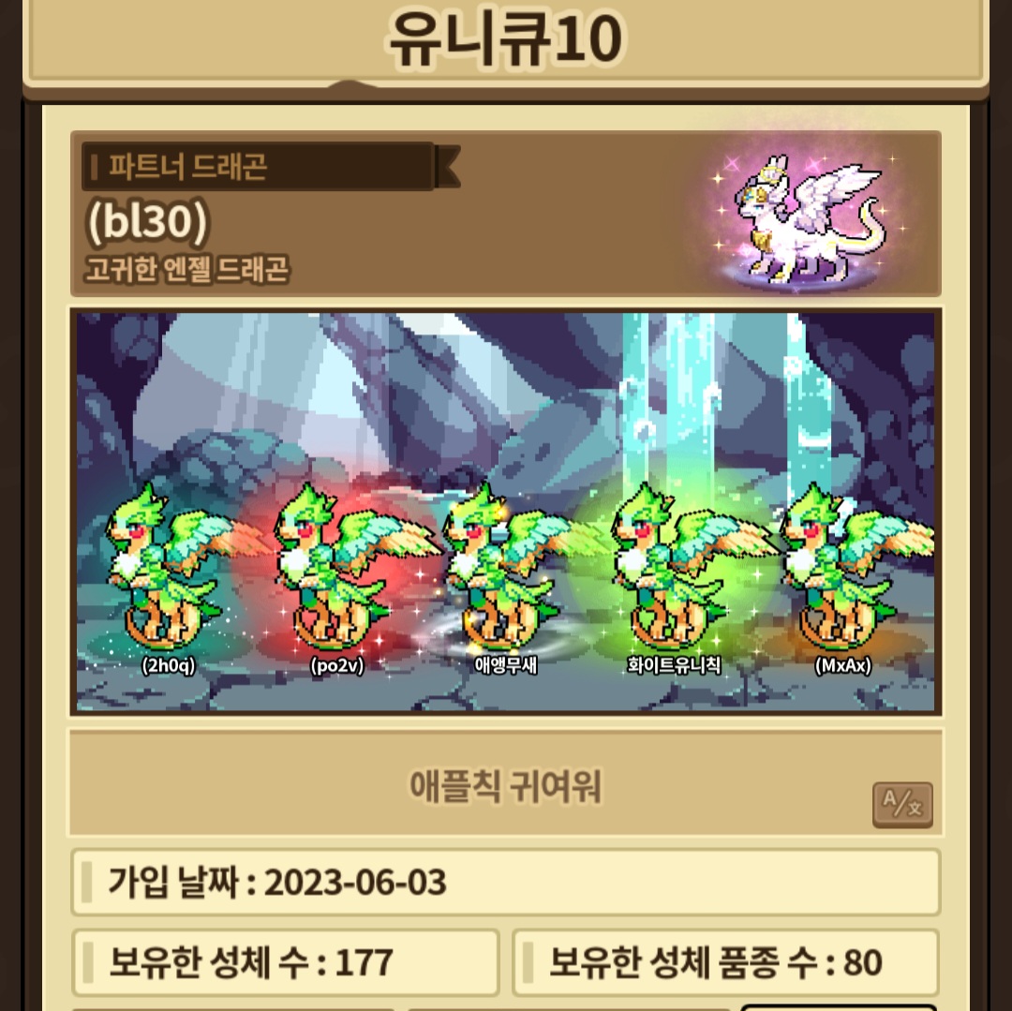The height and width of the screenshot is (1011, 1012).
Task: Tap the (2h0q) name label
Action: tap(169, 665)
